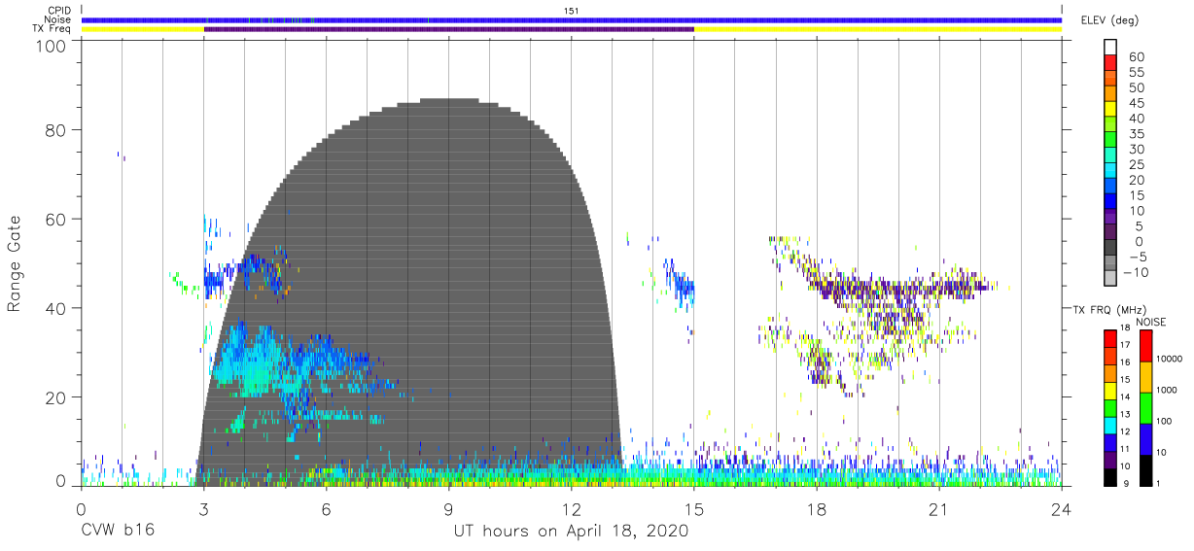Screen dimensions: 1194x551
Task: Select the Noise label above the plot
Action: (58, 19)
